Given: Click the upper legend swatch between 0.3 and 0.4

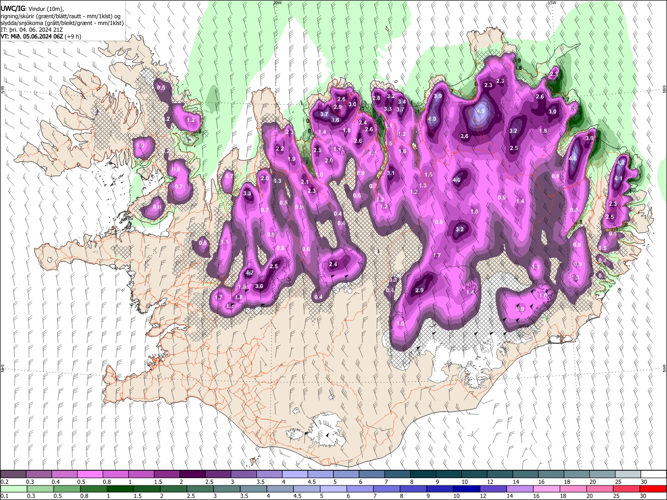Looking at the screenshot, I should click(39, 474).
